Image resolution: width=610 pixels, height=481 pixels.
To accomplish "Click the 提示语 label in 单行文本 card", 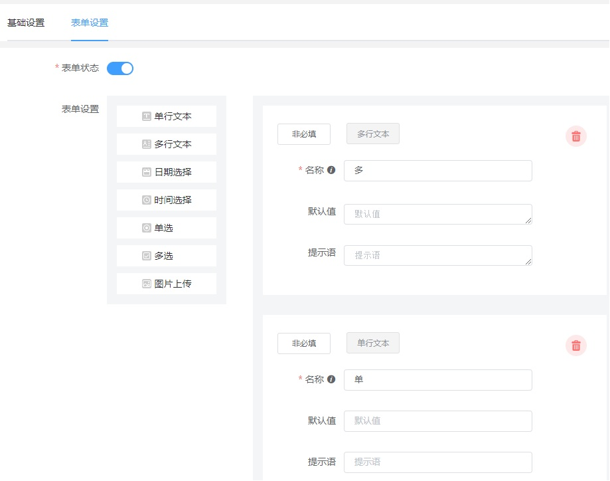I will click(x=322, y=462).
